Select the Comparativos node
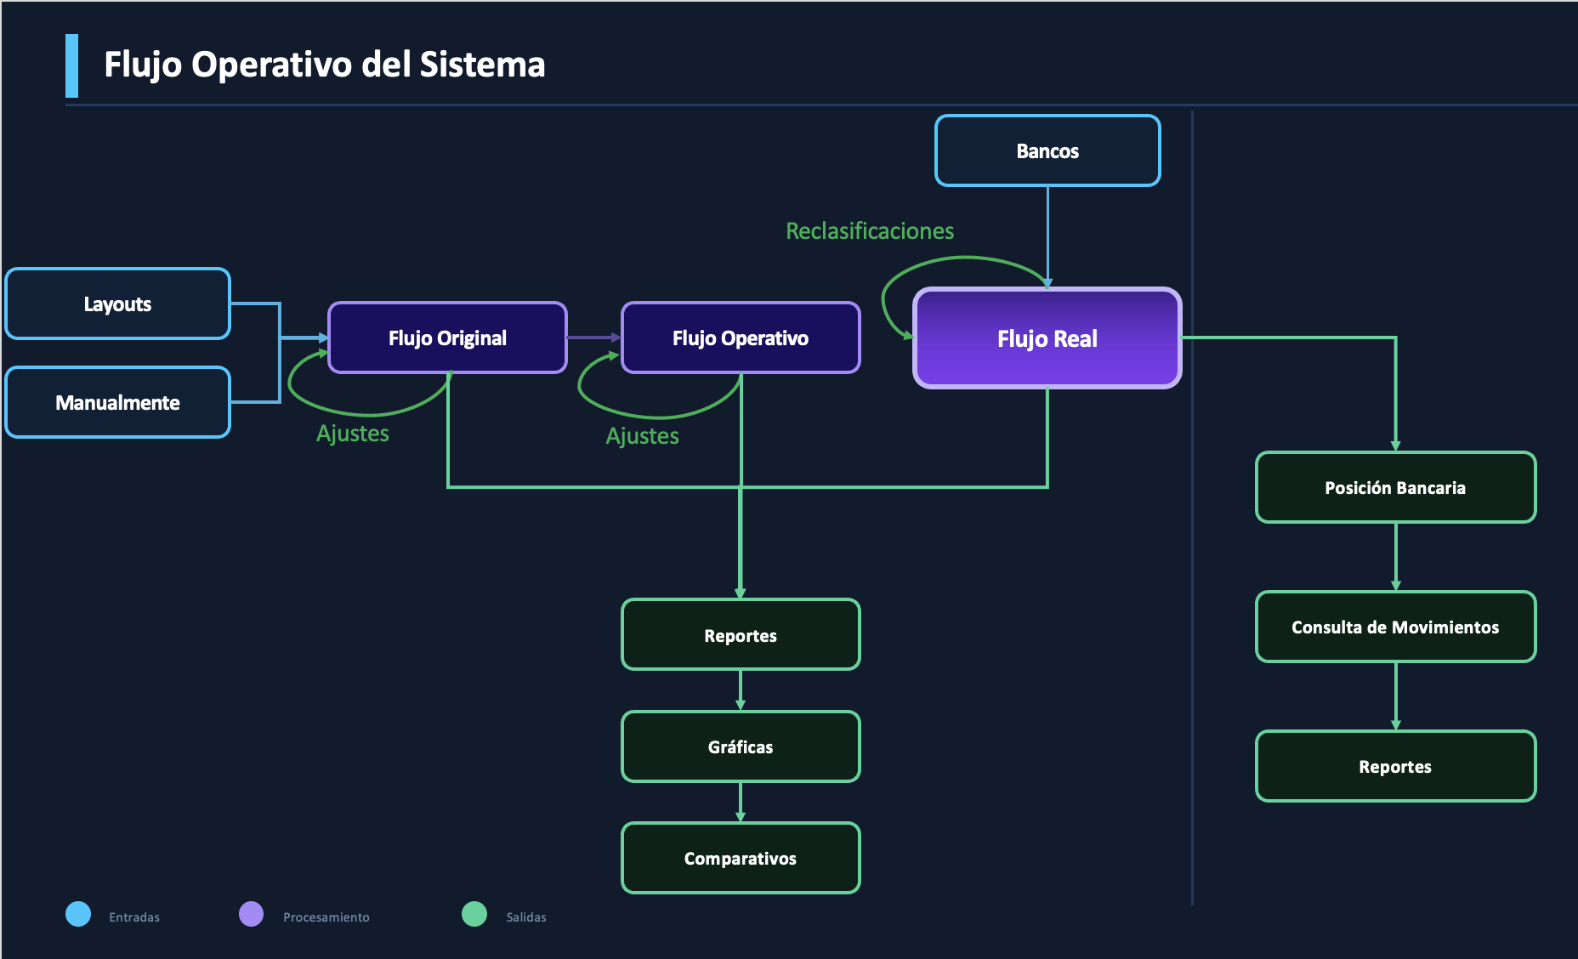This screenshot has width=1578, height=959. 740,858
